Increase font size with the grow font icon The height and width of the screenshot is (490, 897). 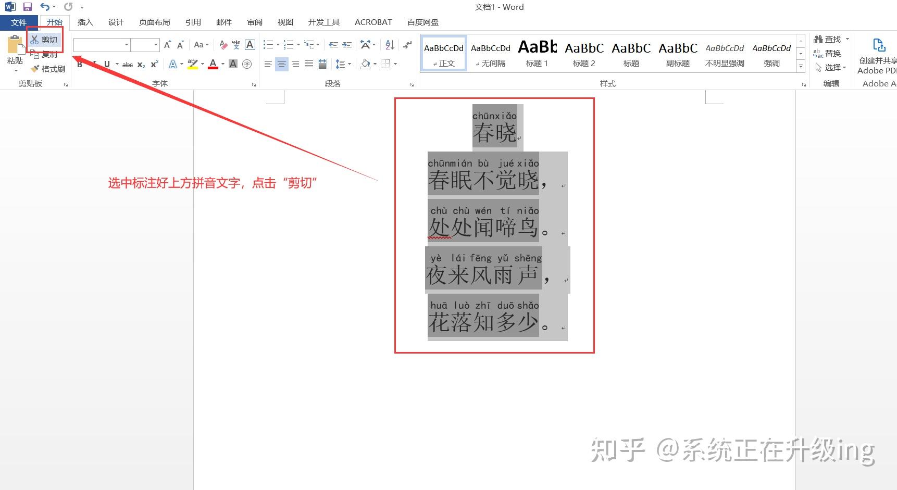pos(167,45)
